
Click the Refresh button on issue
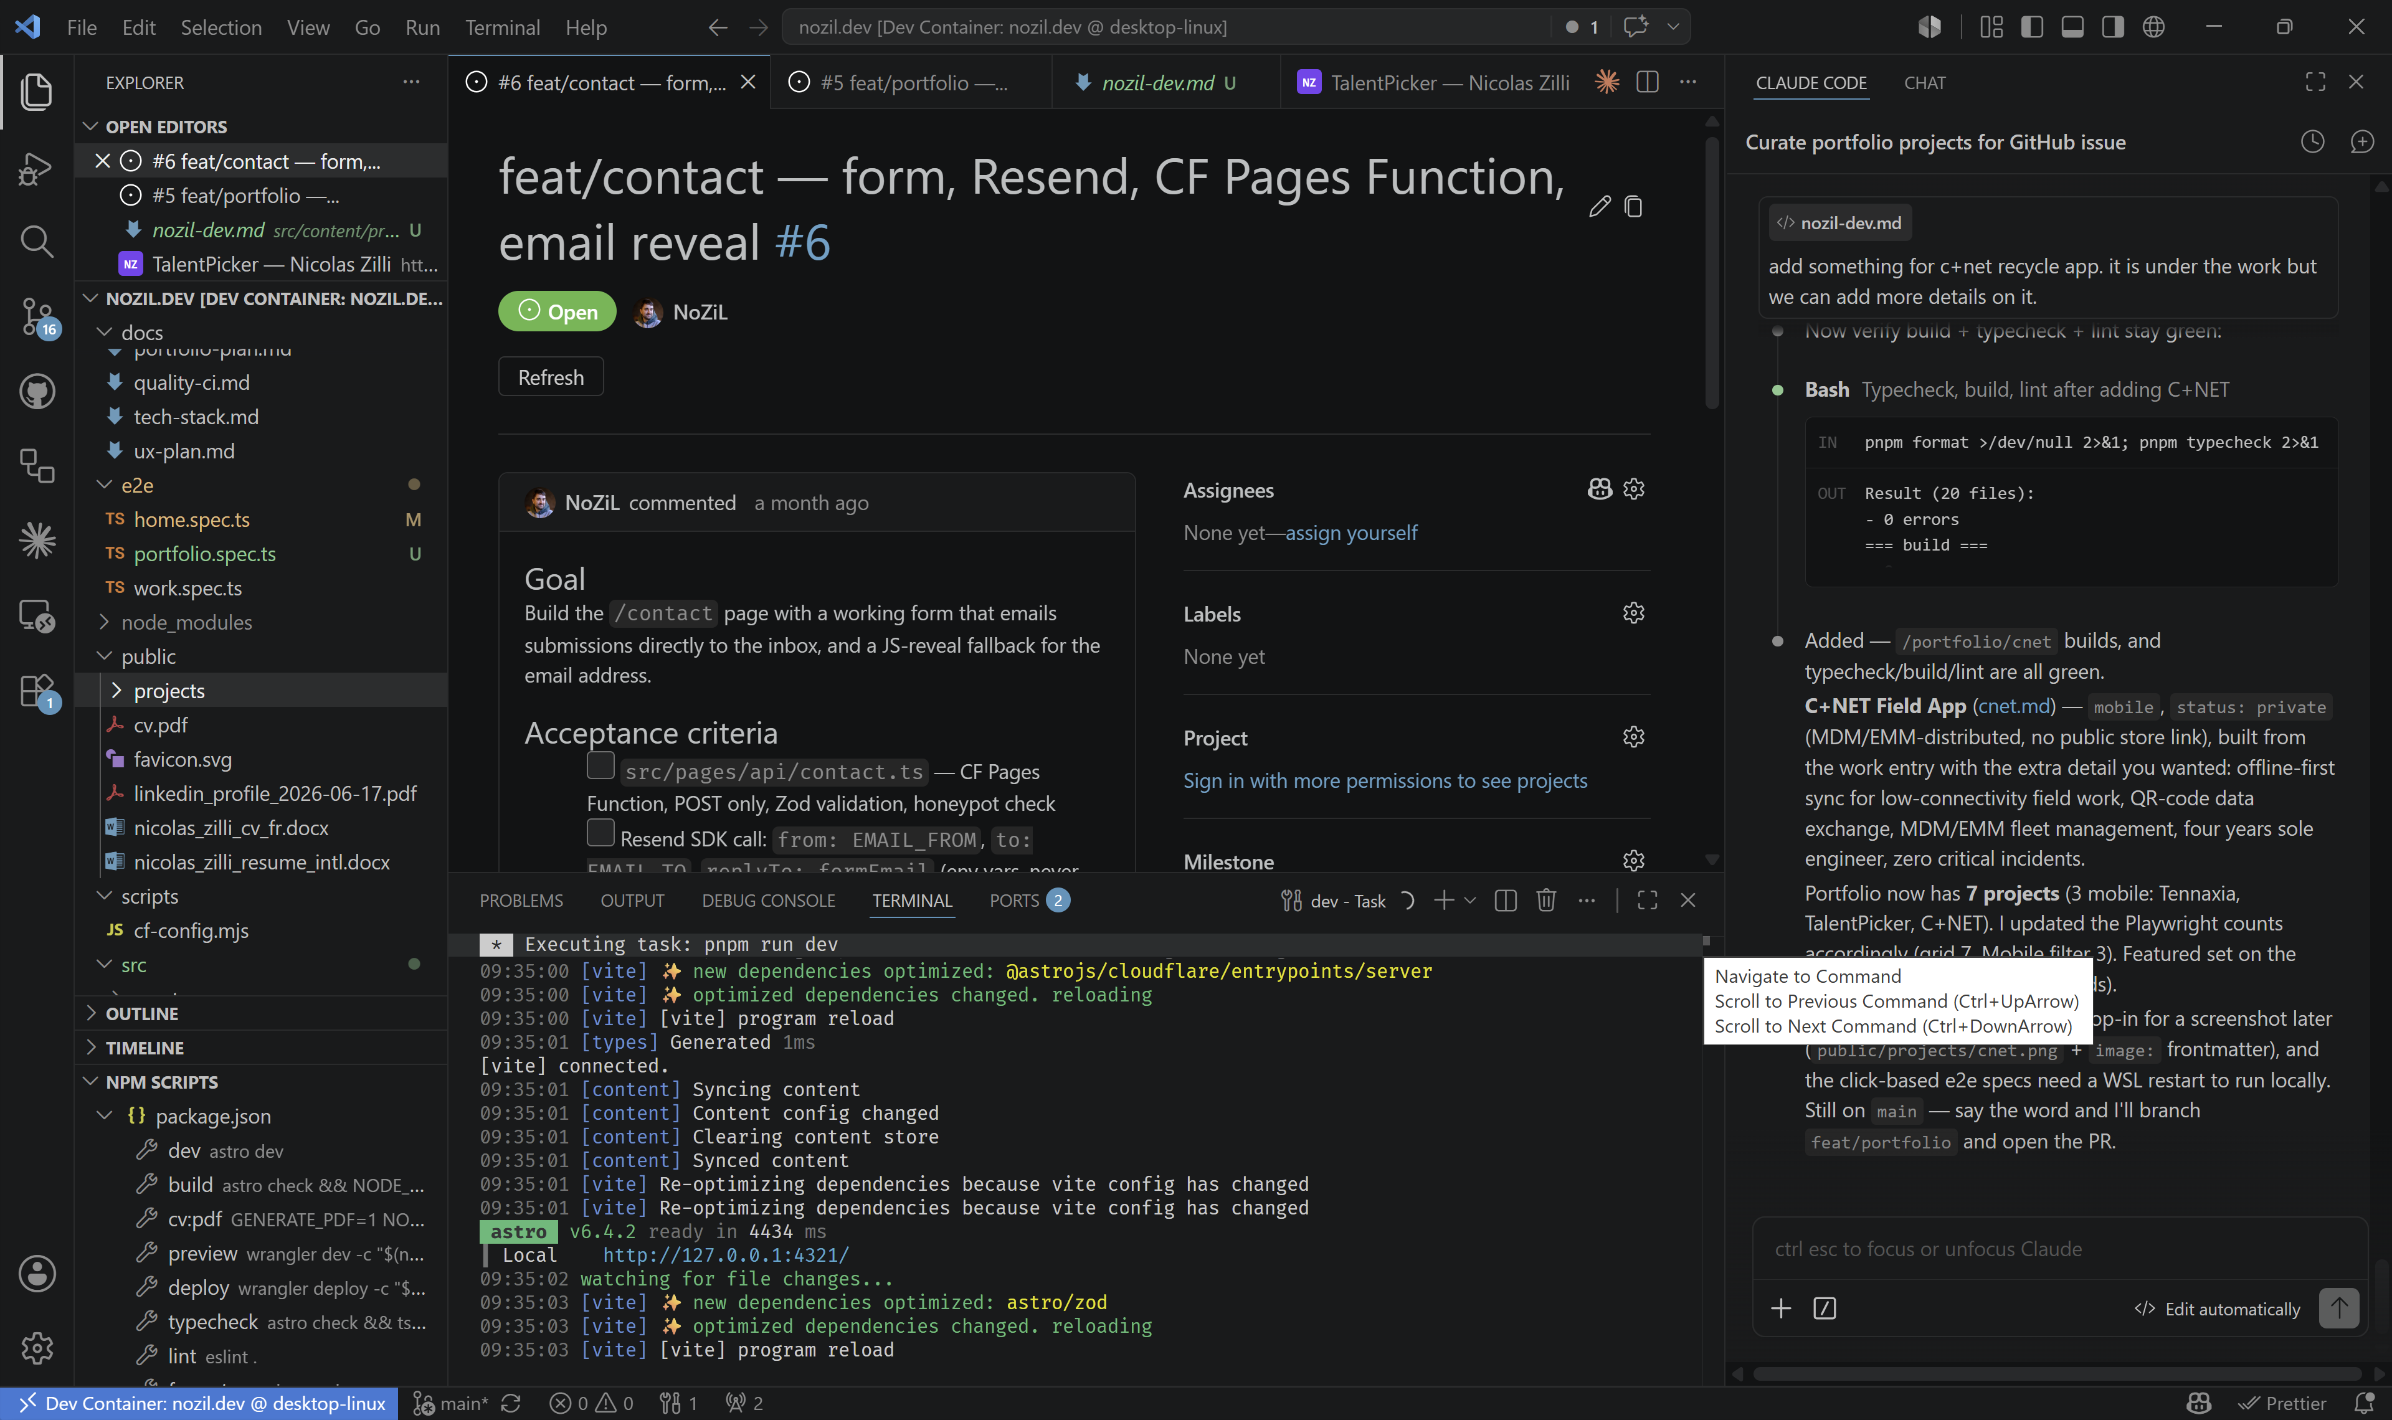point(550,377)
